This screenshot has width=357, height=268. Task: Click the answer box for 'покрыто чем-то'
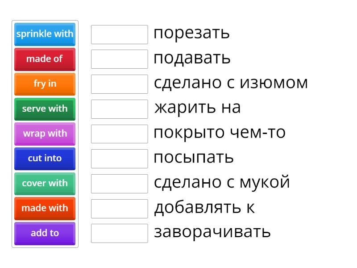point(119,134)
